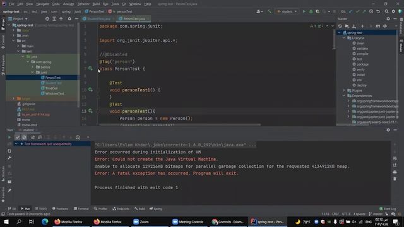Expand the target folder in Project tree
The width and height of the screenshot is (404, 227).
point(13,98)
